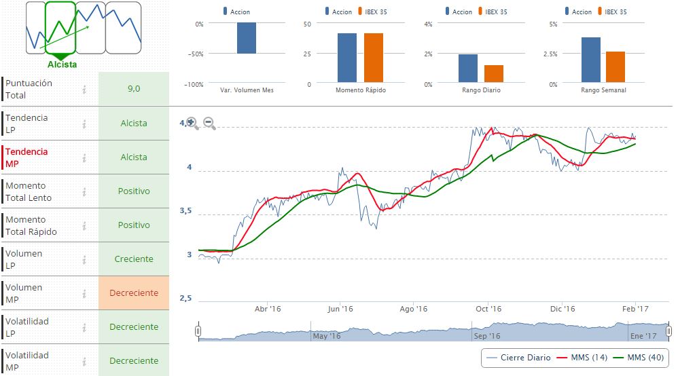Click info icon beside Volatilidad LP
The height and width of the screenshot is (376, 678).
(x=84, y=327)
